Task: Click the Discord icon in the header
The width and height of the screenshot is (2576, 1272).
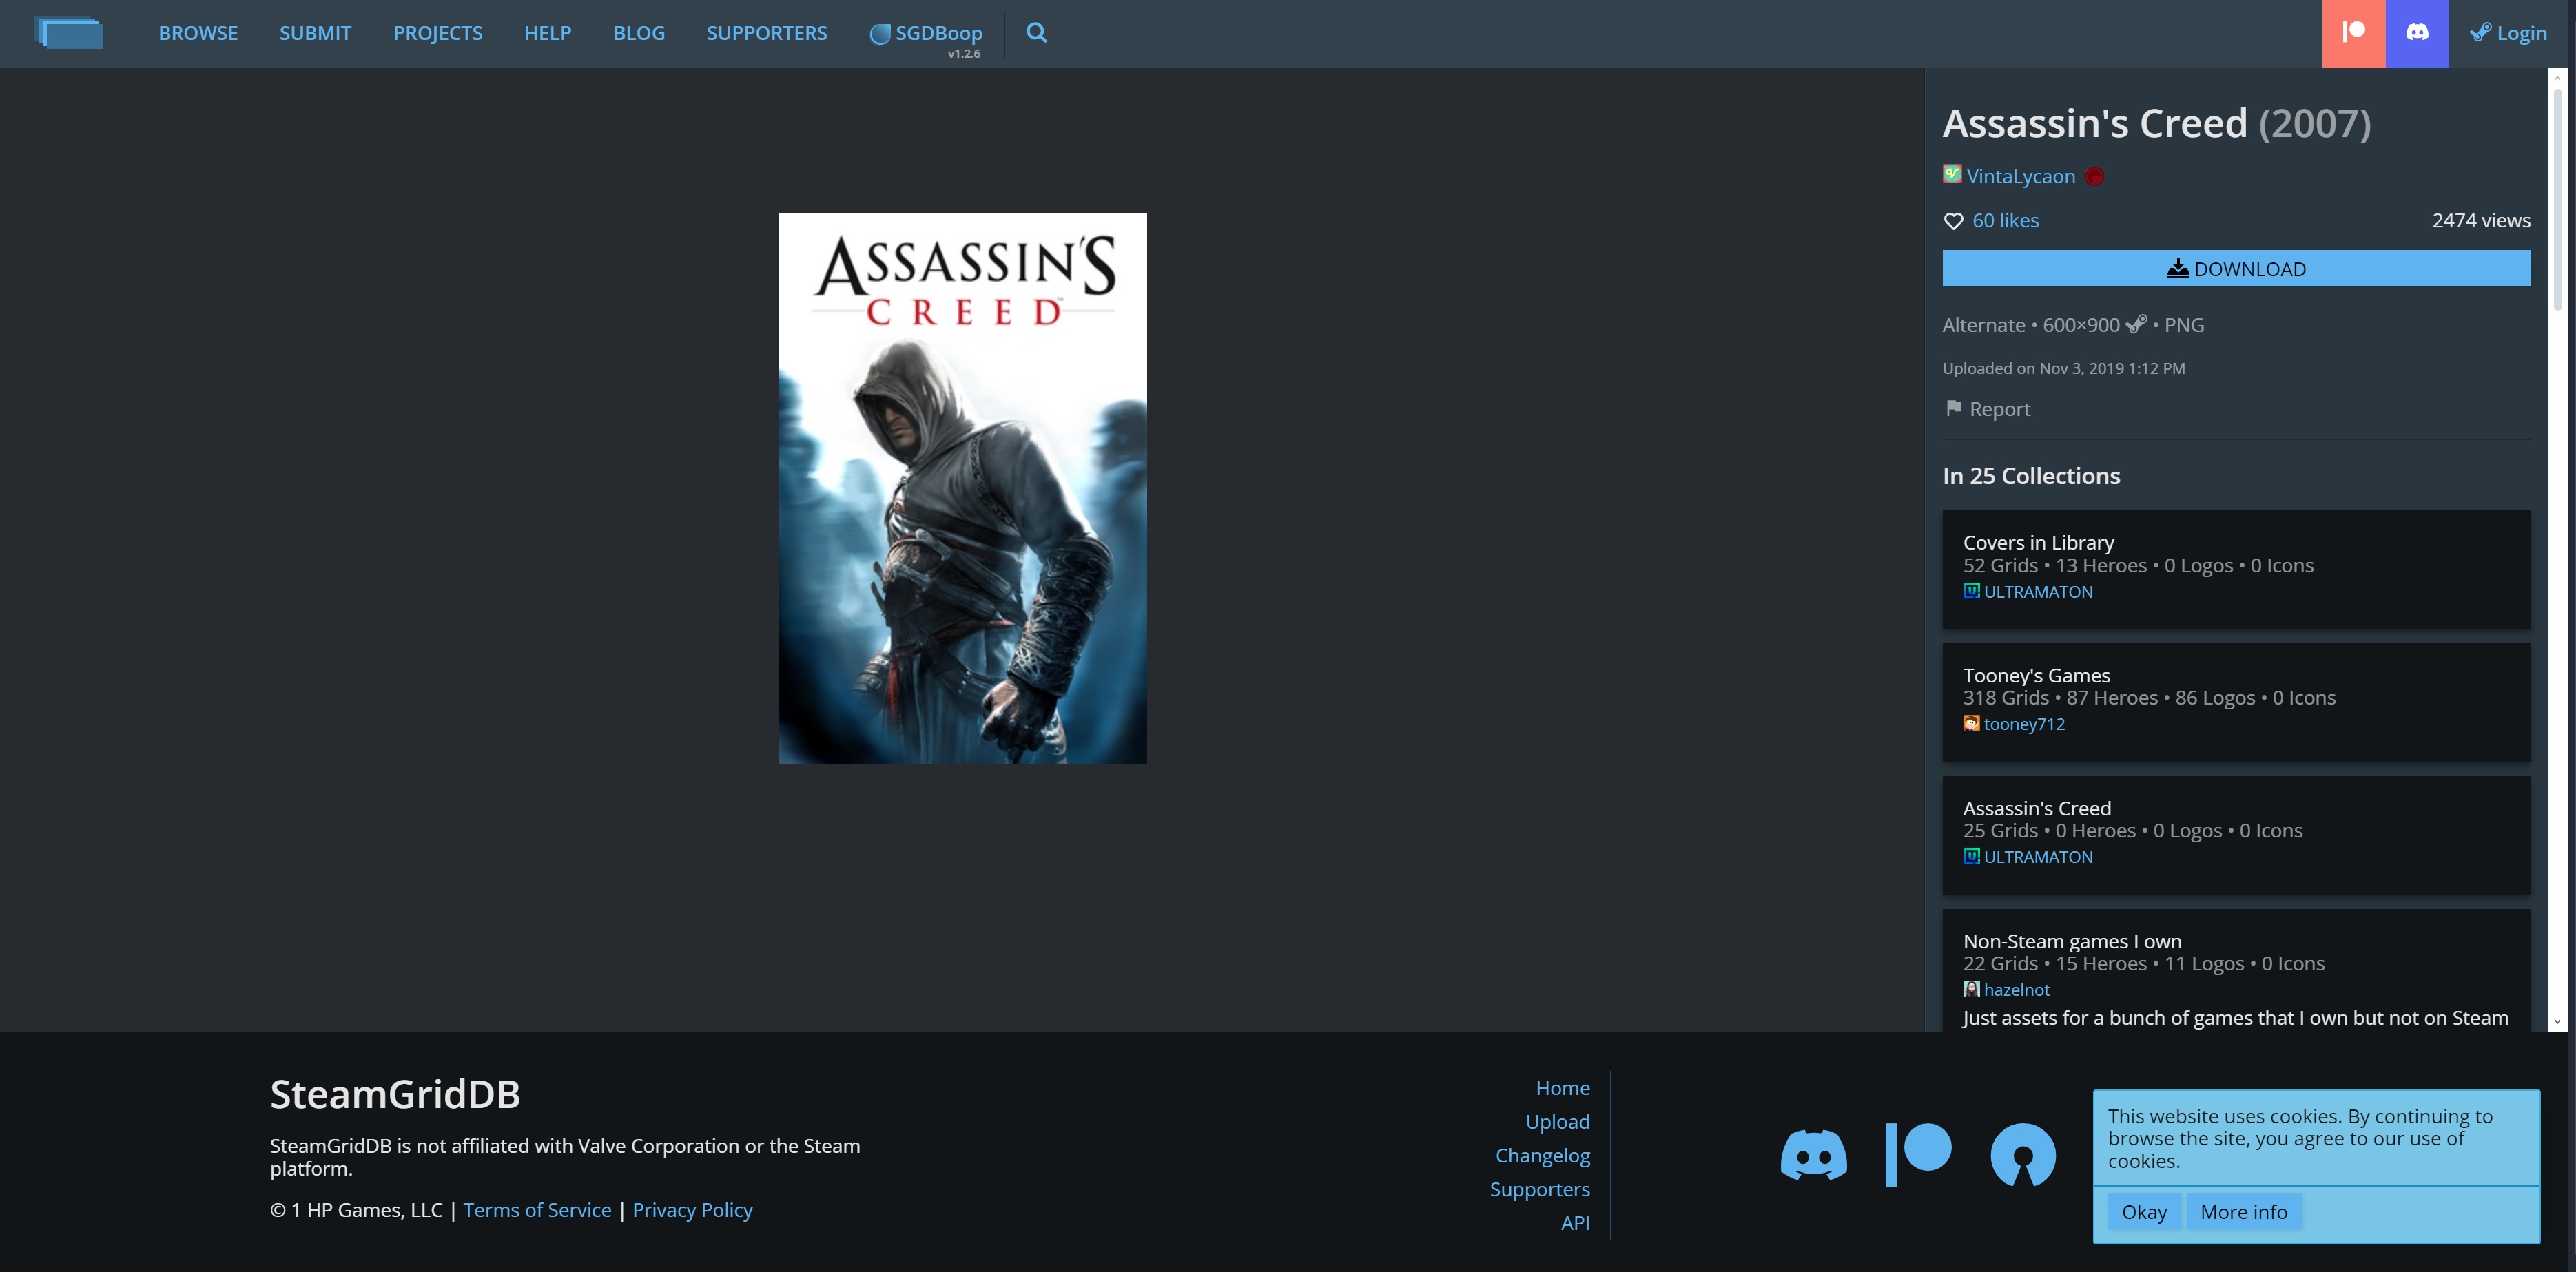Action: 2416,33
